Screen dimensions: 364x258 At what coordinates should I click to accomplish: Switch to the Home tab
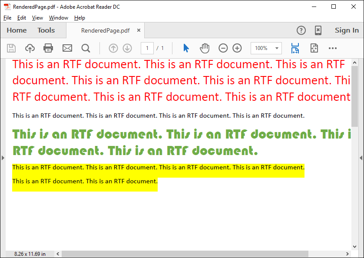tap(17, 30)
